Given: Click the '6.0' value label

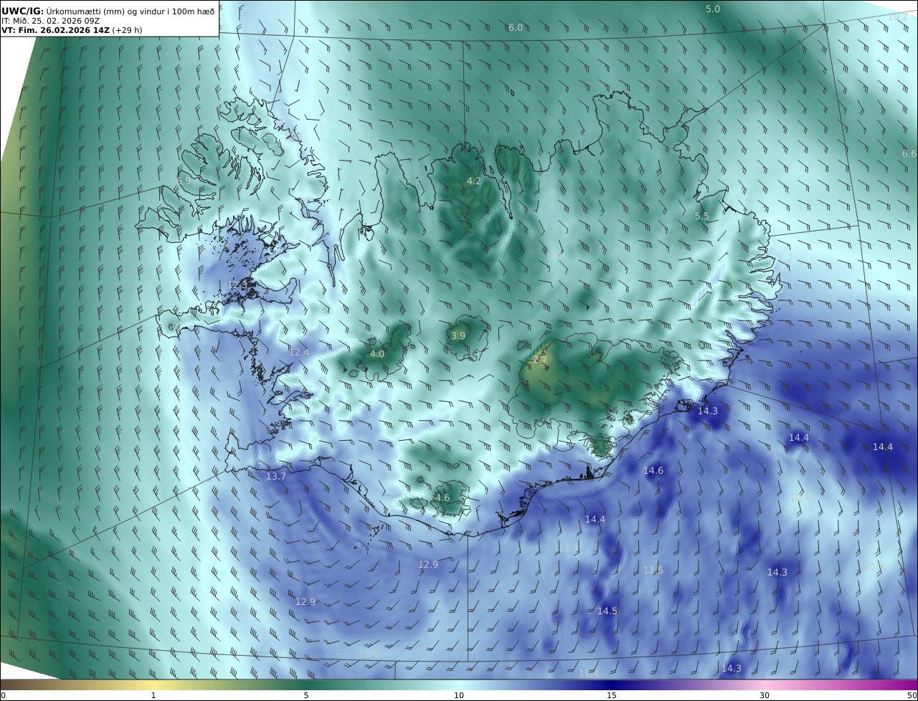Looking at the screenshot, I should (x=516, y=28).
